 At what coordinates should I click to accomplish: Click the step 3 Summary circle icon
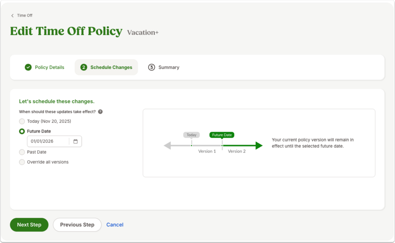point(152,67)
